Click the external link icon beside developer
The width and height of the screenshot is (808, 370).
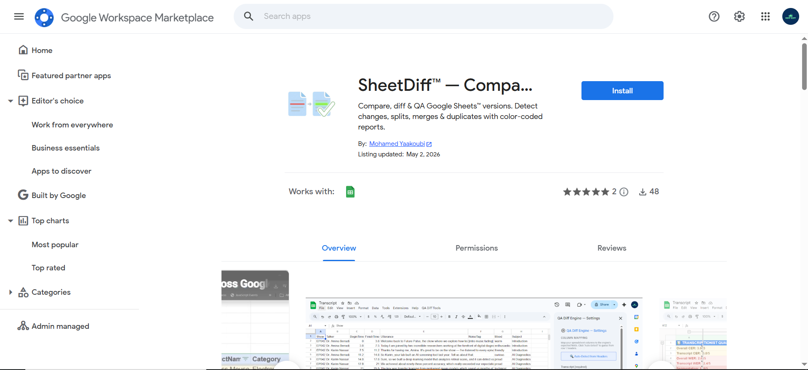(x=429, y=144)
